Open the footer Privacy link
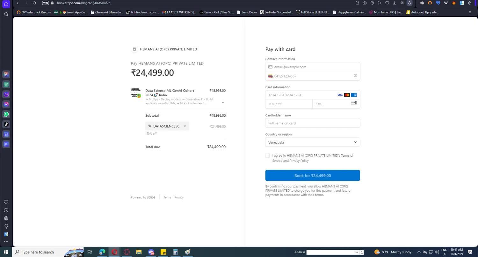This screenshot has width=478, height=257. click(x=179, y=197)
